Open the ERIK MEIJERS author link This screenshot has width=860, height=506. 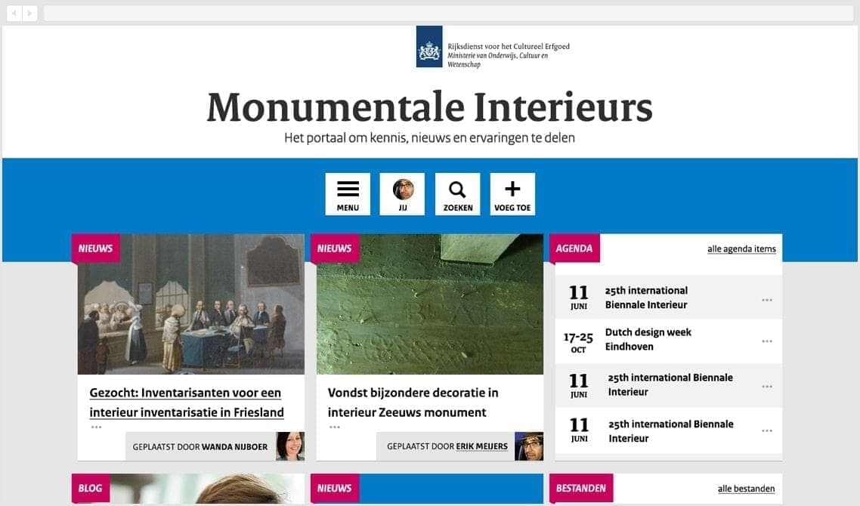(481, 446)
